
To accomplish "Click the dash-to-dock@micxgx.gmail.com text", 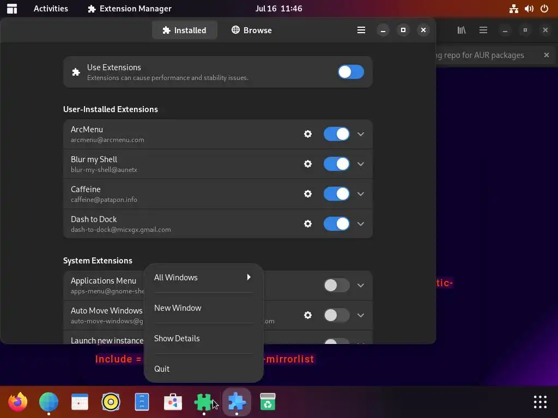I will (x=120, y=230).
